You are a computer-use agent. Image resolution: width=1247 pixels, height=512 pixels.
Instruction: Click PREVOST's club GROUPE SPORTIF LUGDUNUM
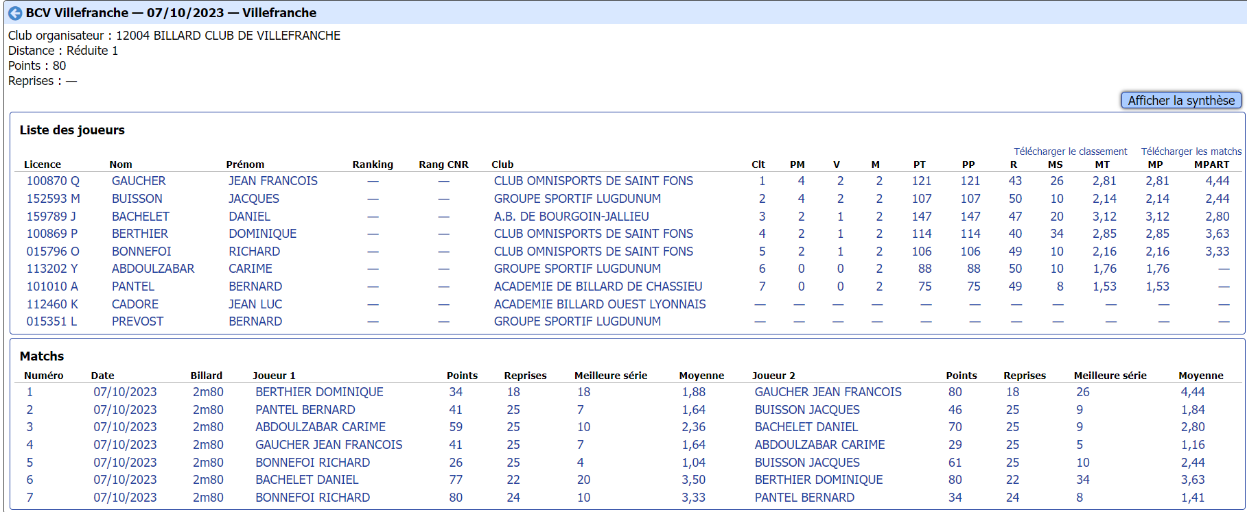point(577,321)
